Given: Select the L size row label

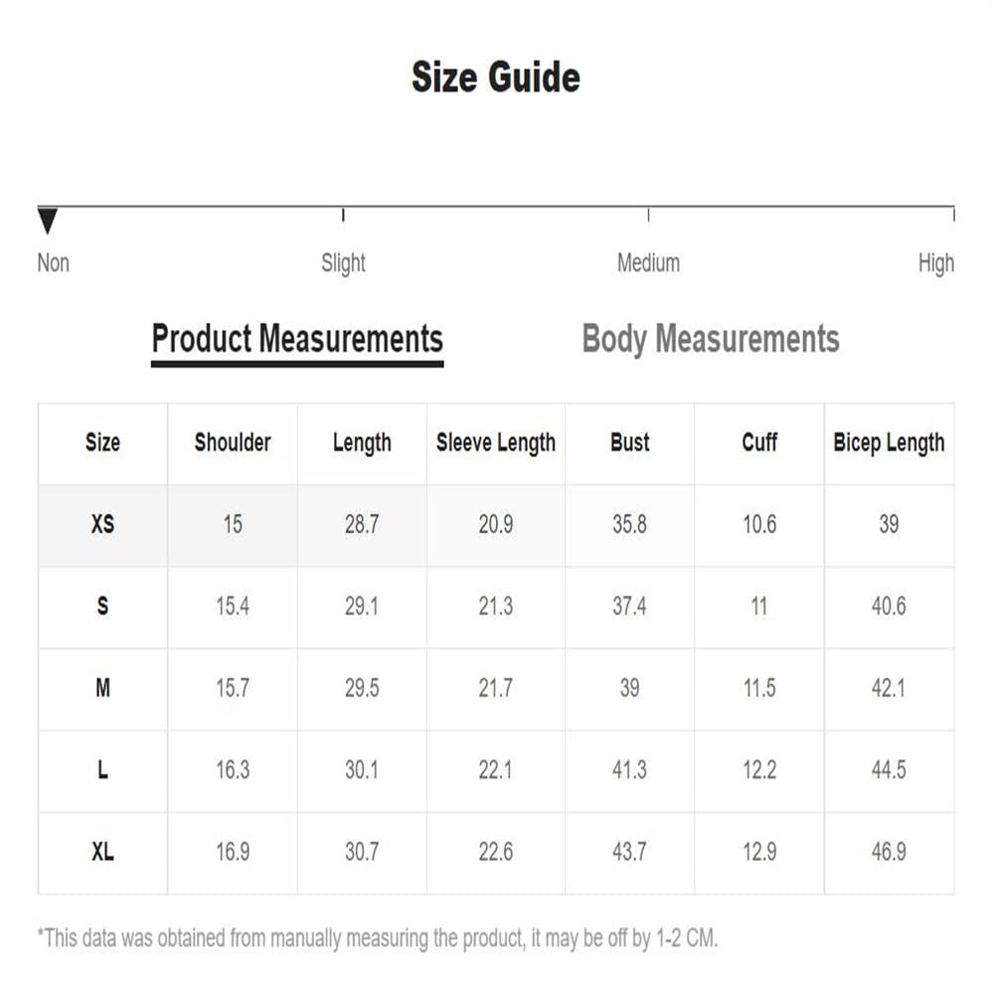Looking at the screenshot, I should coord(102,769).
